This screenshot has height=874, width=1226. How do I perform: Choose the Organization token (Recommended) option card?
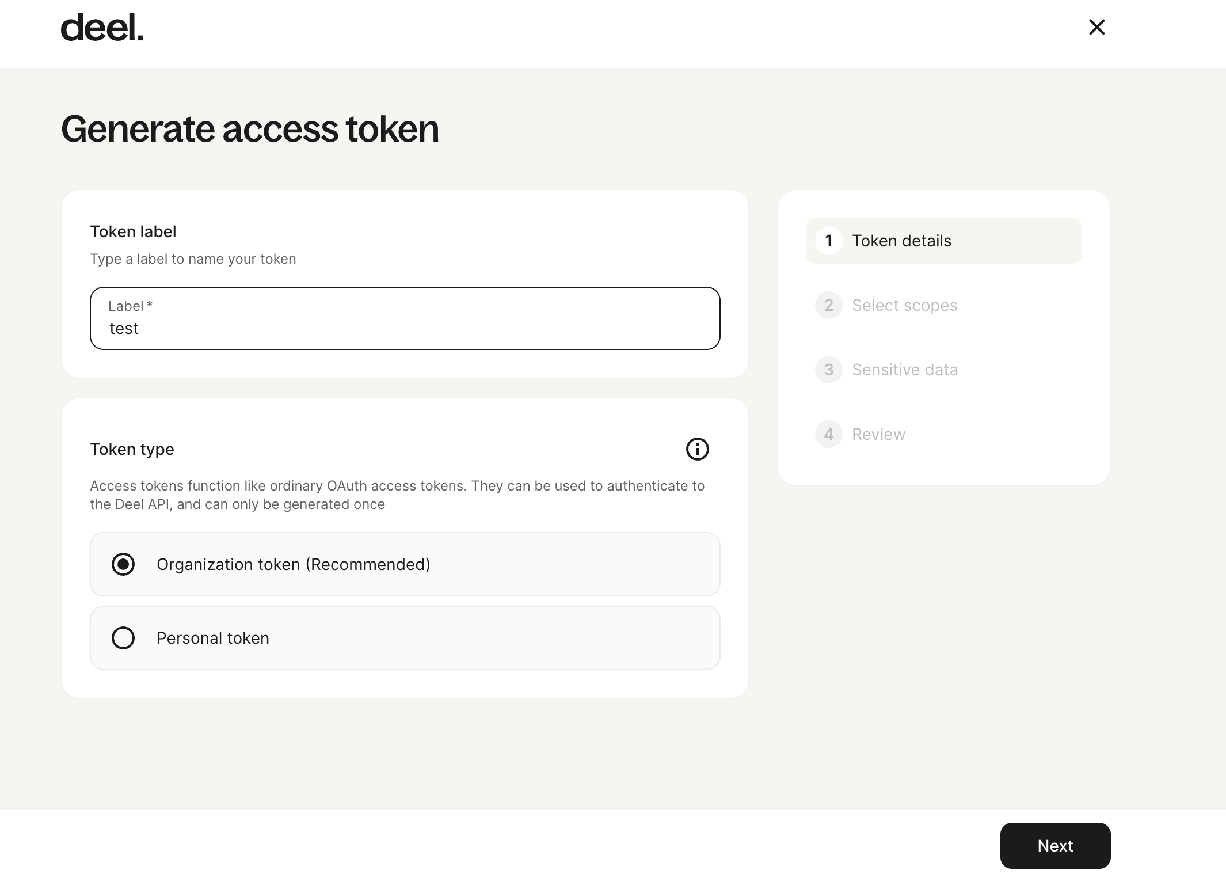click(405, 564)
